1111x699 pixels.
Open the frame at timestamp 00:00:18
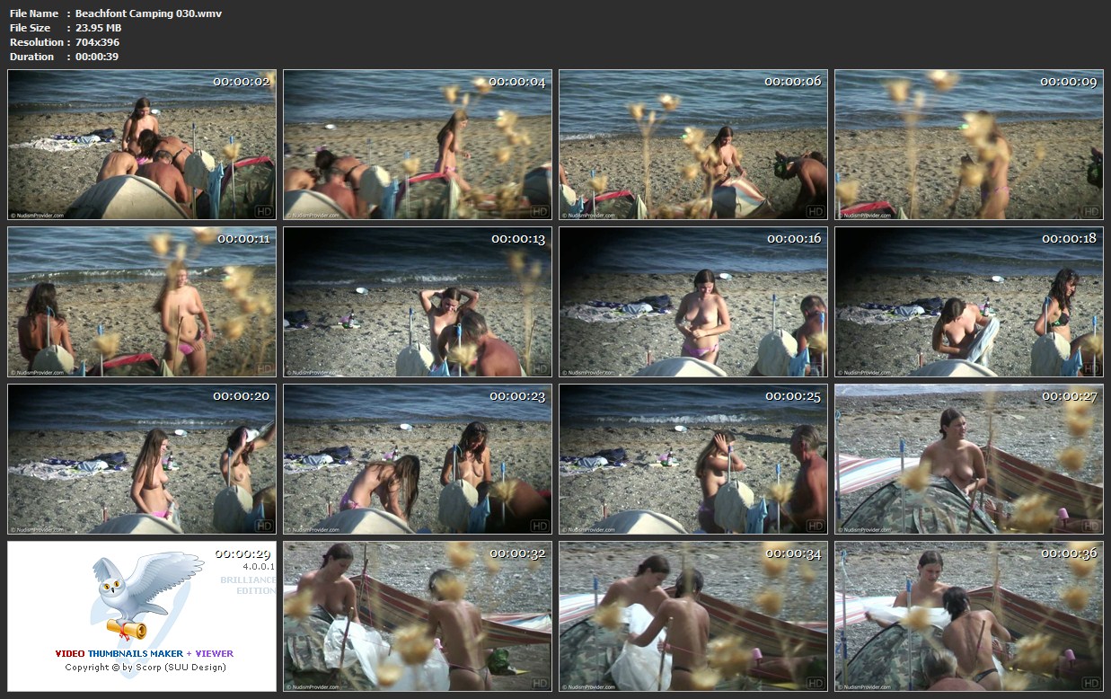click(x=968, y=302)
